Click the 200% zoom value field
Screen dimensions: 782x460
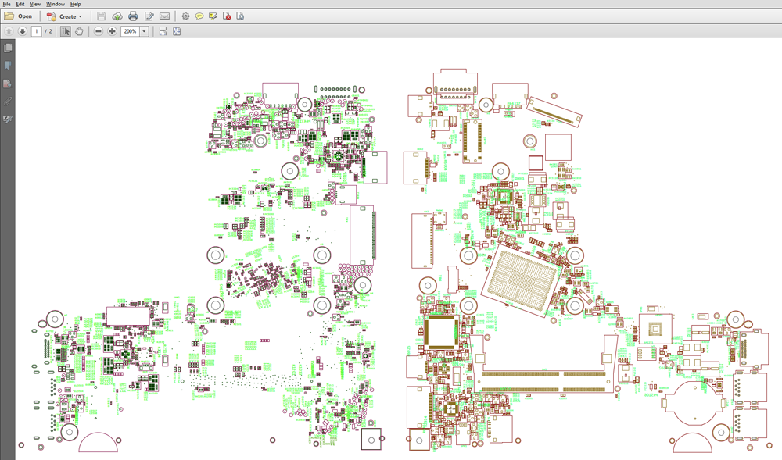[130, 31]
